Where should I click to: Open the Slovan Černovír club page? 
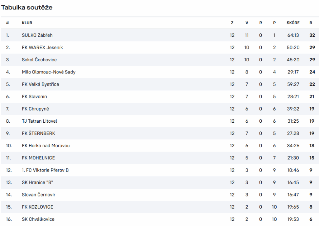pos(39,195)
